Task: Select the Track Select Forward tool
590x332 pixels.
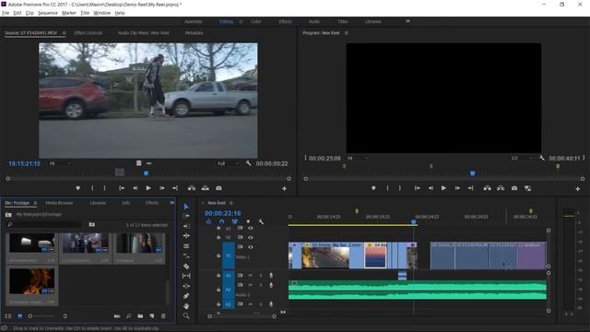Action: click(x=186, y=216)
